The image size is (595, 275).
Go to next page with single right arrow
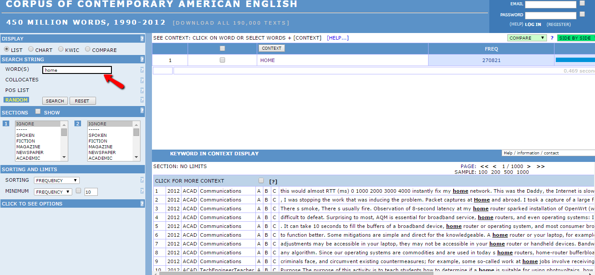528,166
